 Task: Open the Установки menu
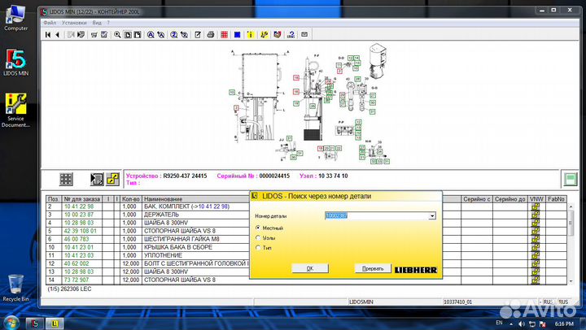click(x=73, y=23)
